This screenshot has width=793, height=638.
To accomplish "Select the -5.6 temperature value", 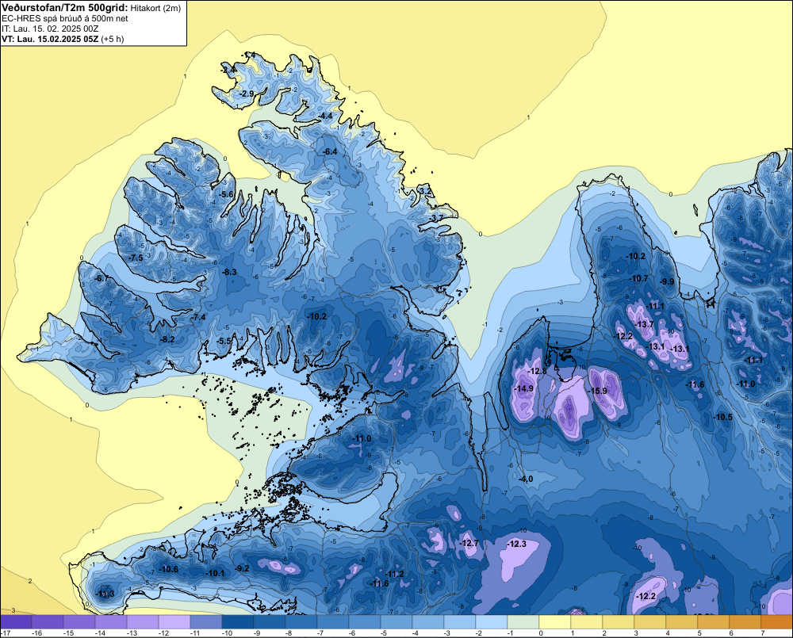I will tap(227, 194).
